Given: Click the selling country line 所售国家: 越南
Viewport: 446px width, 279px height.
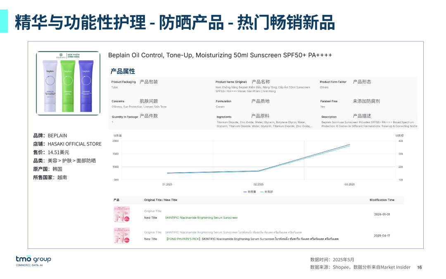Looking at the screenshot, I should pyautogui.click(x=50, y=177).
